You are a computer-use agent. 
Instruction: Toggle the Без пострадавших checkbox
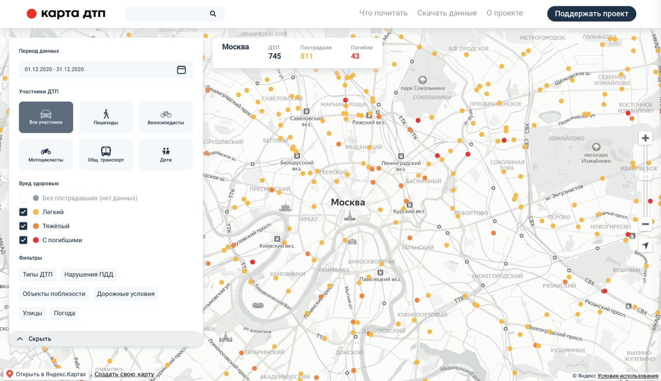23,198
